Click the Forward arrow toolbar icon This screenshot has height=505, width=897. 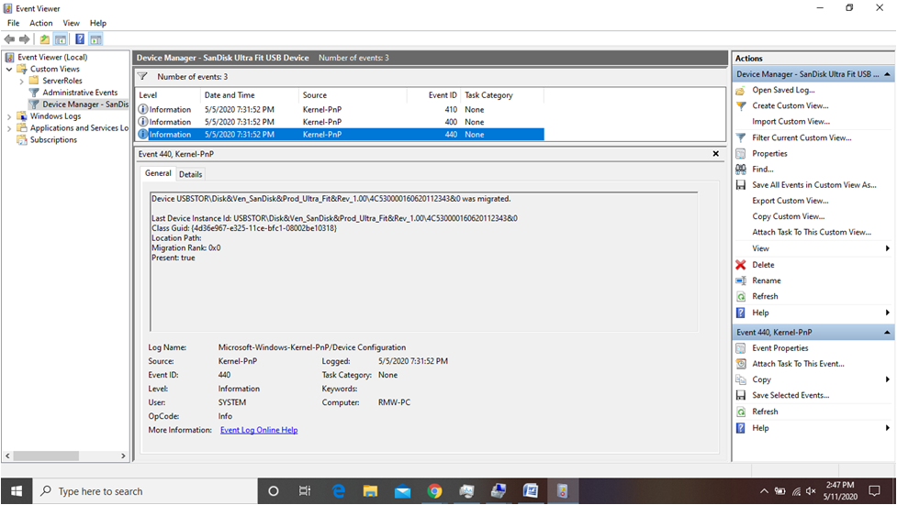pyautogui.click(x=25, y=39)
